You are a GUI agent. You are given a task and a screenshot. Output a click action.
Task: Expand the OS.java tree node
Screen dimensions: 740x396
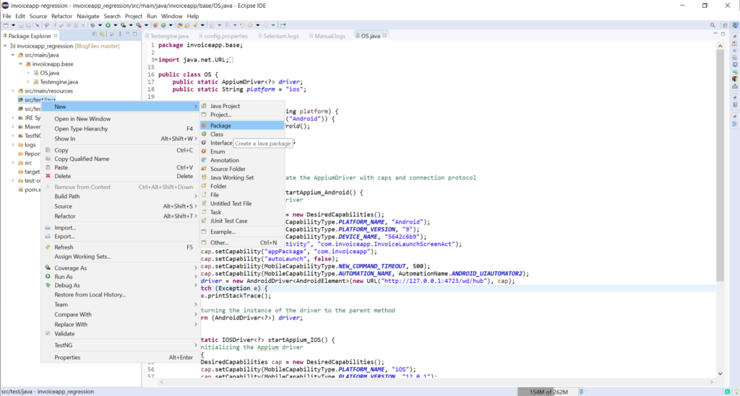[x=28, y=73]
